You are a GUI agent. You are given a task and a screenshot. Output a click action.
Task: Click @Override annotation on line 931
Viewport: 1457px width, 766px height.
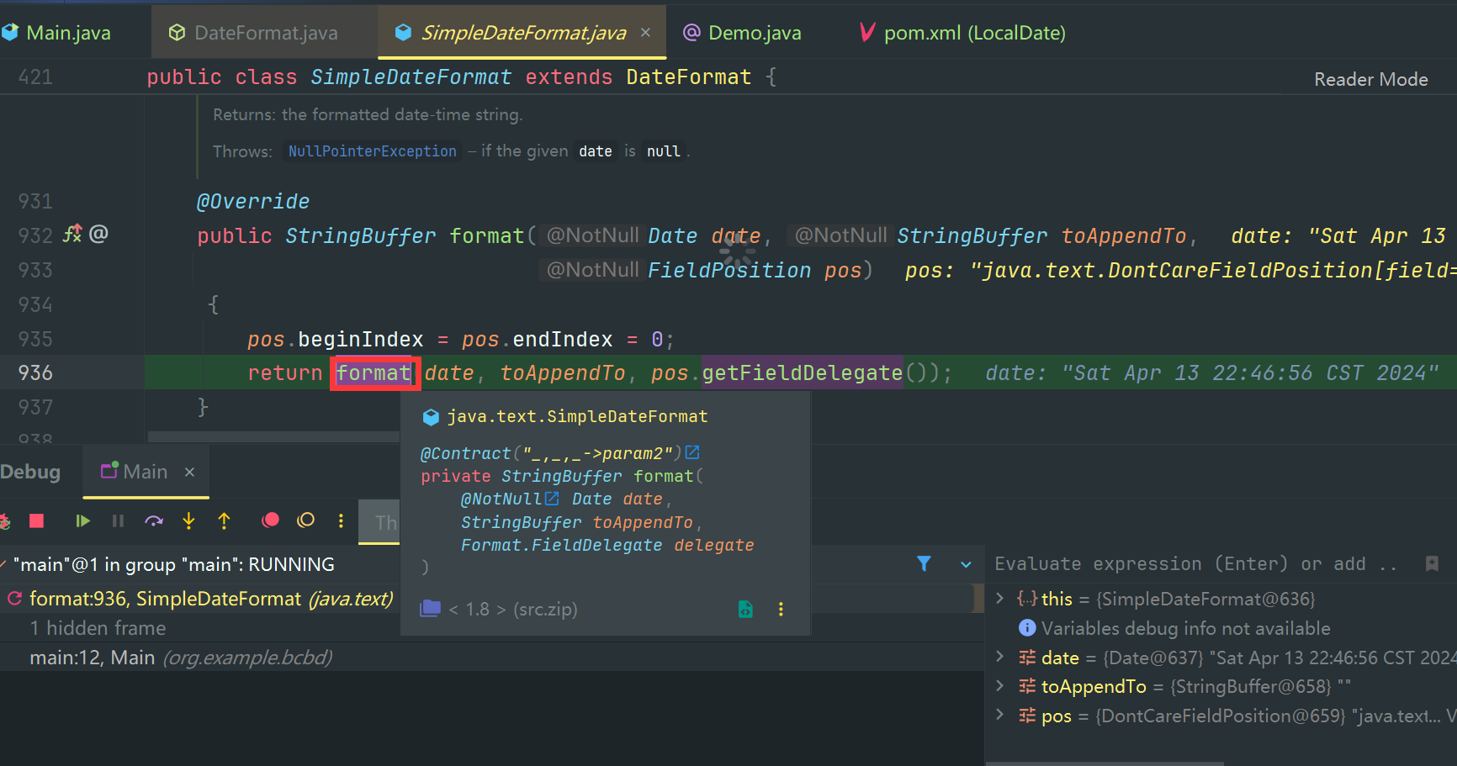[253, 201]
